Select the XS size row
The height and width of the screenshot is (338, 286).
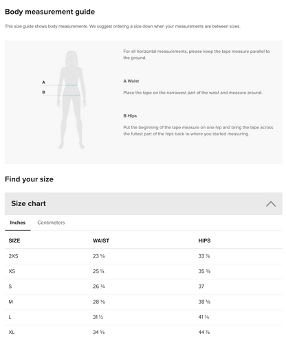tap(144, 271)
